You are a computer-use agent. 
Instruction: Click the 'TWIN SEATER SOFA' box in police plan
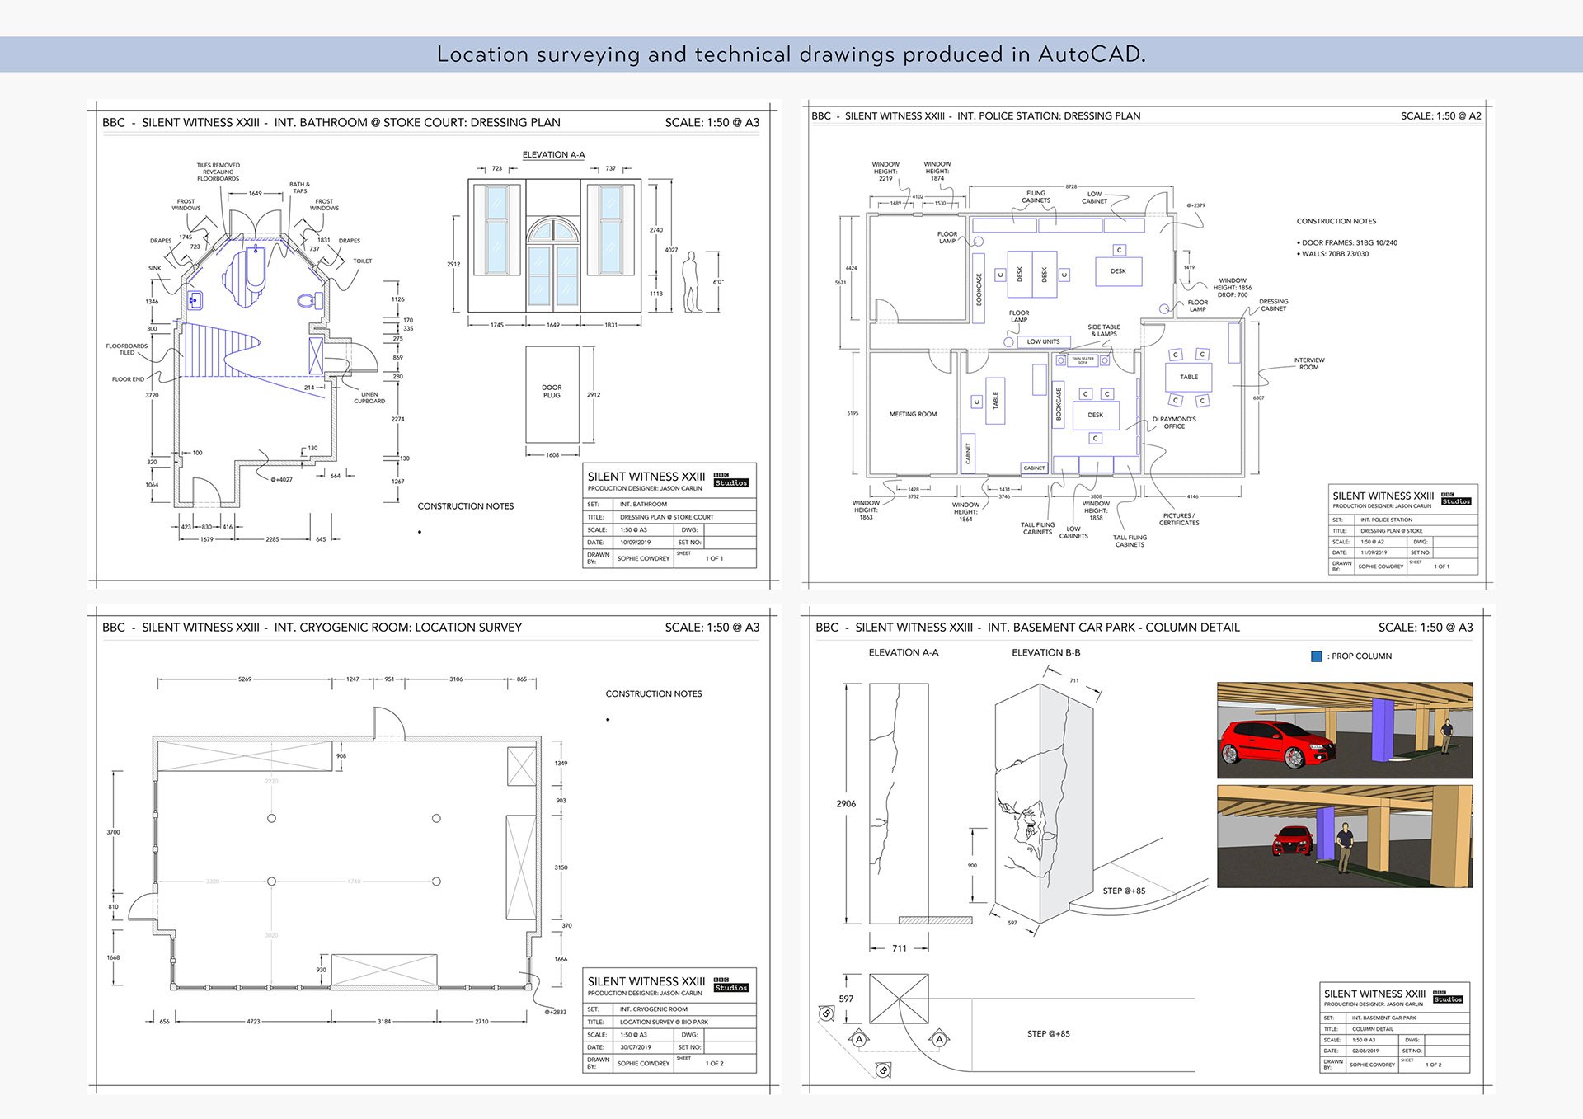1083,360
